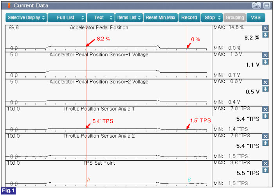The image size is (274, 196).
Task: Expand the TPS Set Point graph
Action: click(265, 170)
